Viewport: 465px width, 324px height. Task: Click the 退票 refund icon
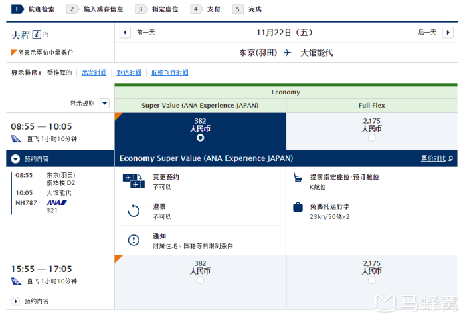(x=134, y=211)
